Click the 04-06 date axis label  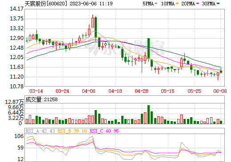coord(88,91)
